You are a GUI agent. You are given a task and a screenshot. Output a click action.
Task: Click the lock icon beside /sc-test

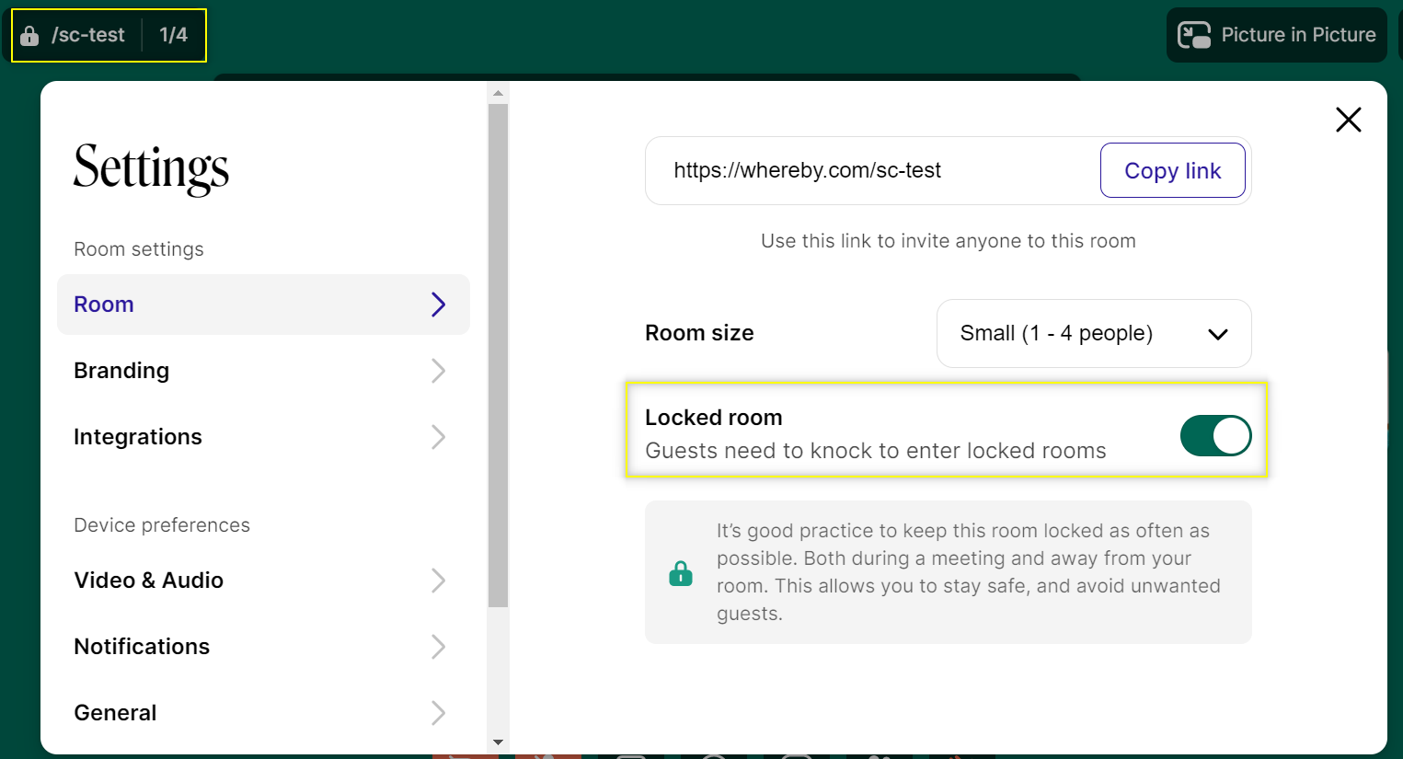[29, 36]
